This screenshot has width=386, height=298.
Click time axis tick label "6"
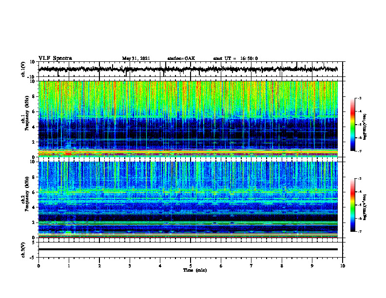[x=221, y=266]
